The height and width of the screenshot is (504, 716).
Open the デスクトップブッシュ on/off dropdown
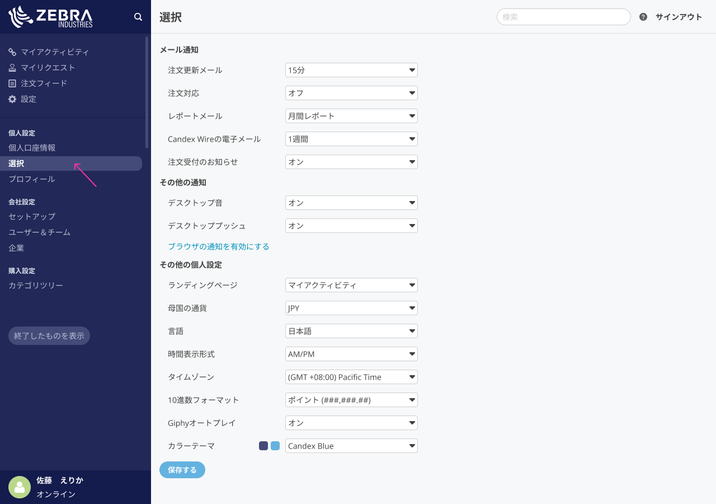[351, 226]
